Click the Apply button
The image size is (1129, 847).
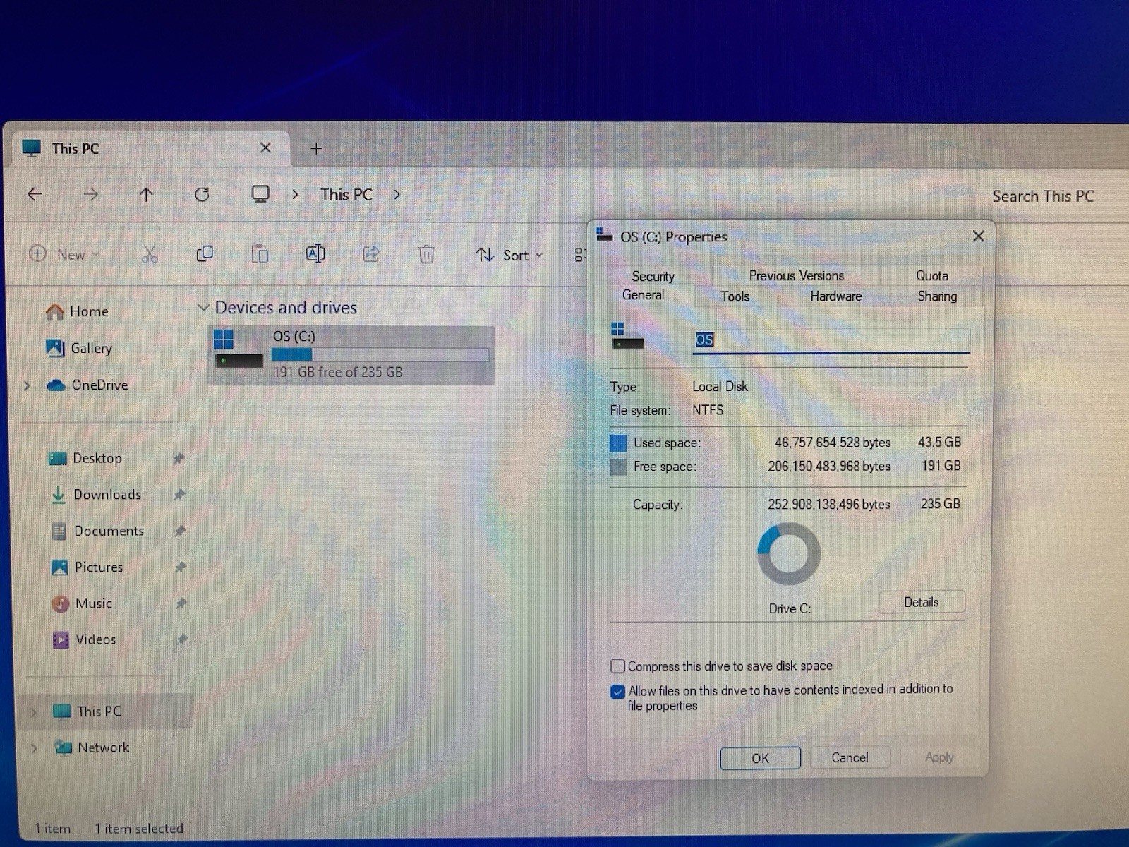pos(939,757)
